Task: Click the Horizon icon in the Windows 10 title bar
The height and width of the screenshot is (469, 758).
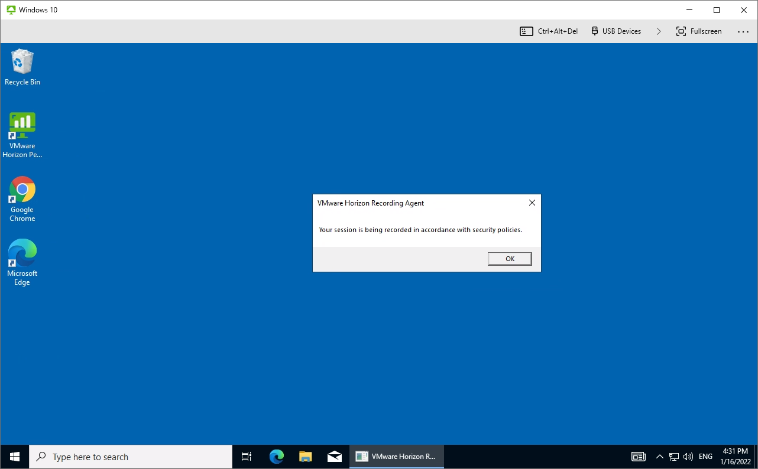Action: point(11,10)
